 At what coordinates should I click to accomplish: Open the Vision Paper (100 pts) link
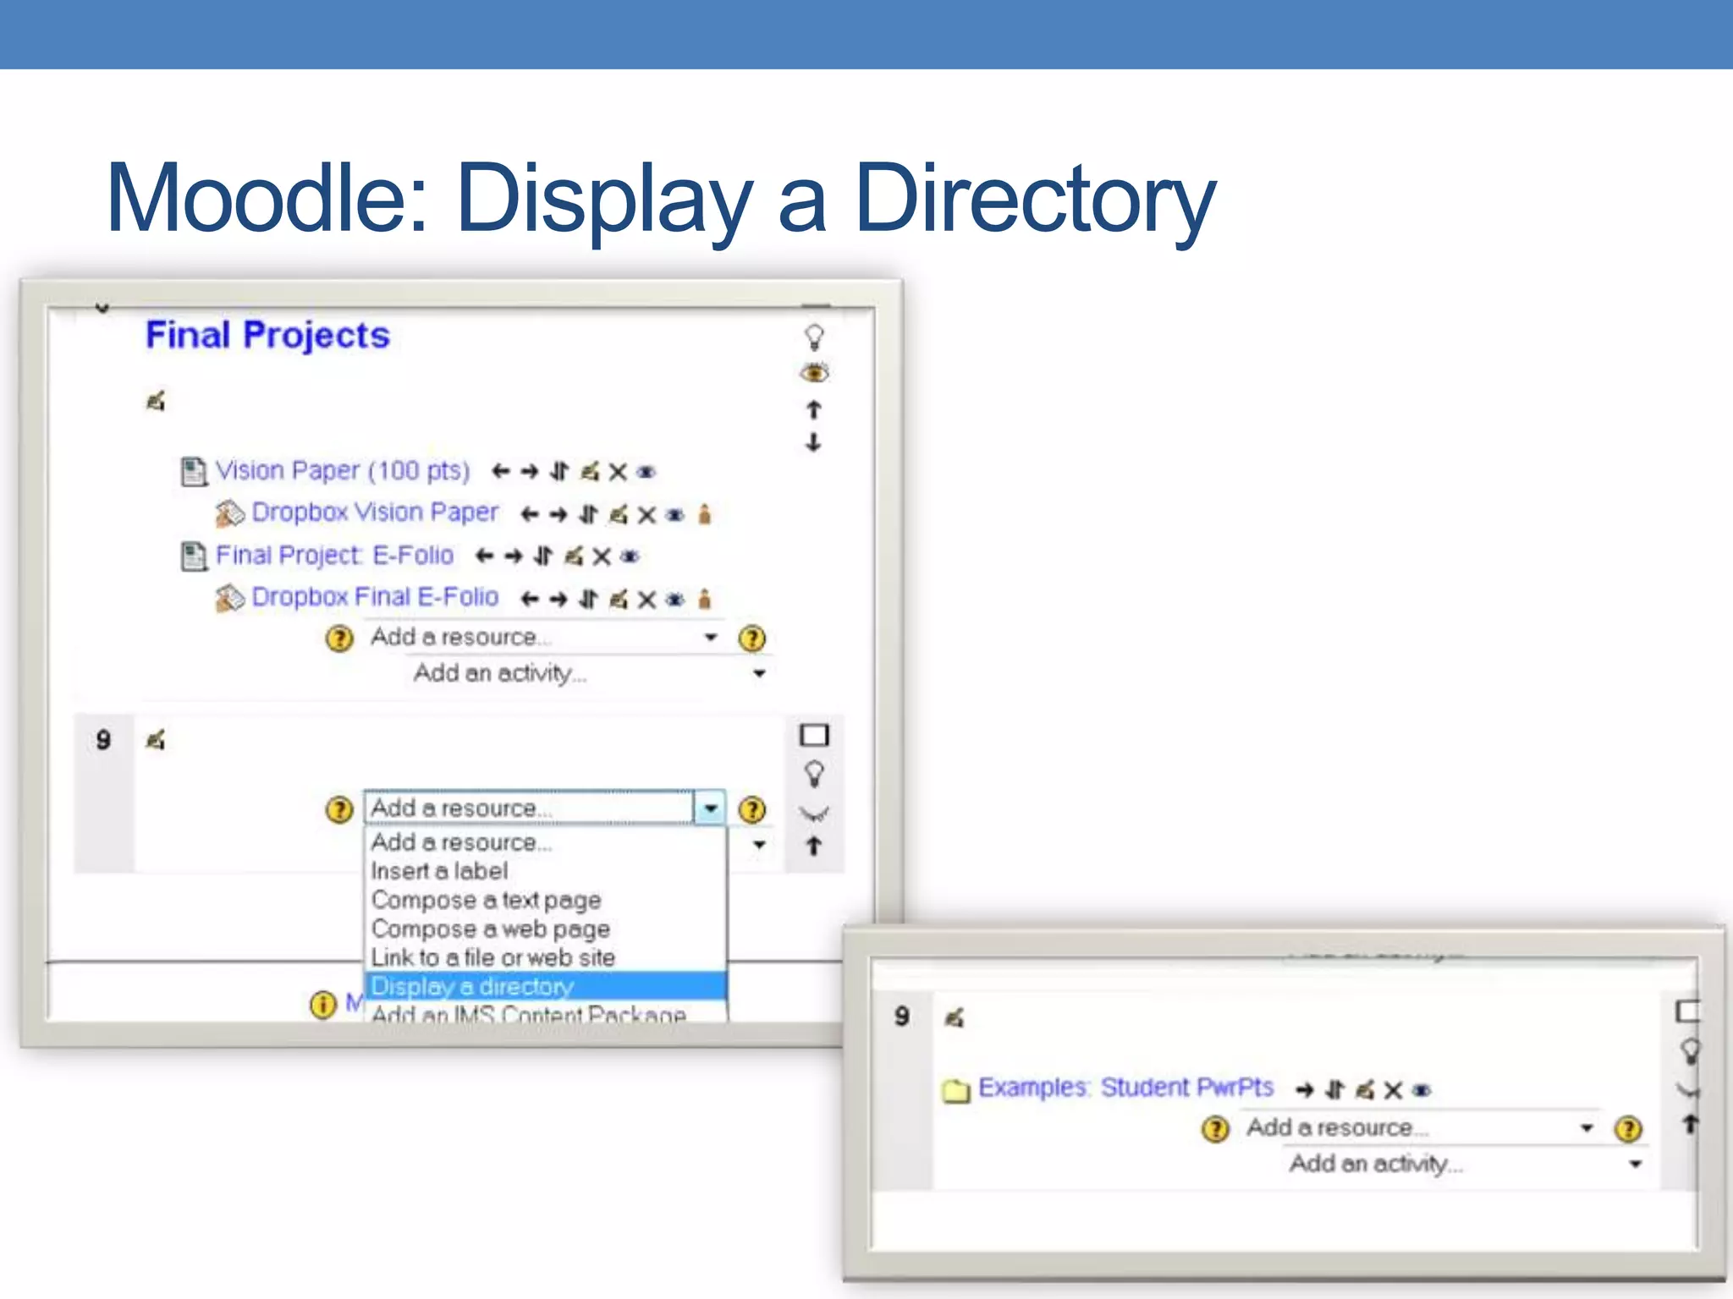pyautogui.click(x=342, y=470)
